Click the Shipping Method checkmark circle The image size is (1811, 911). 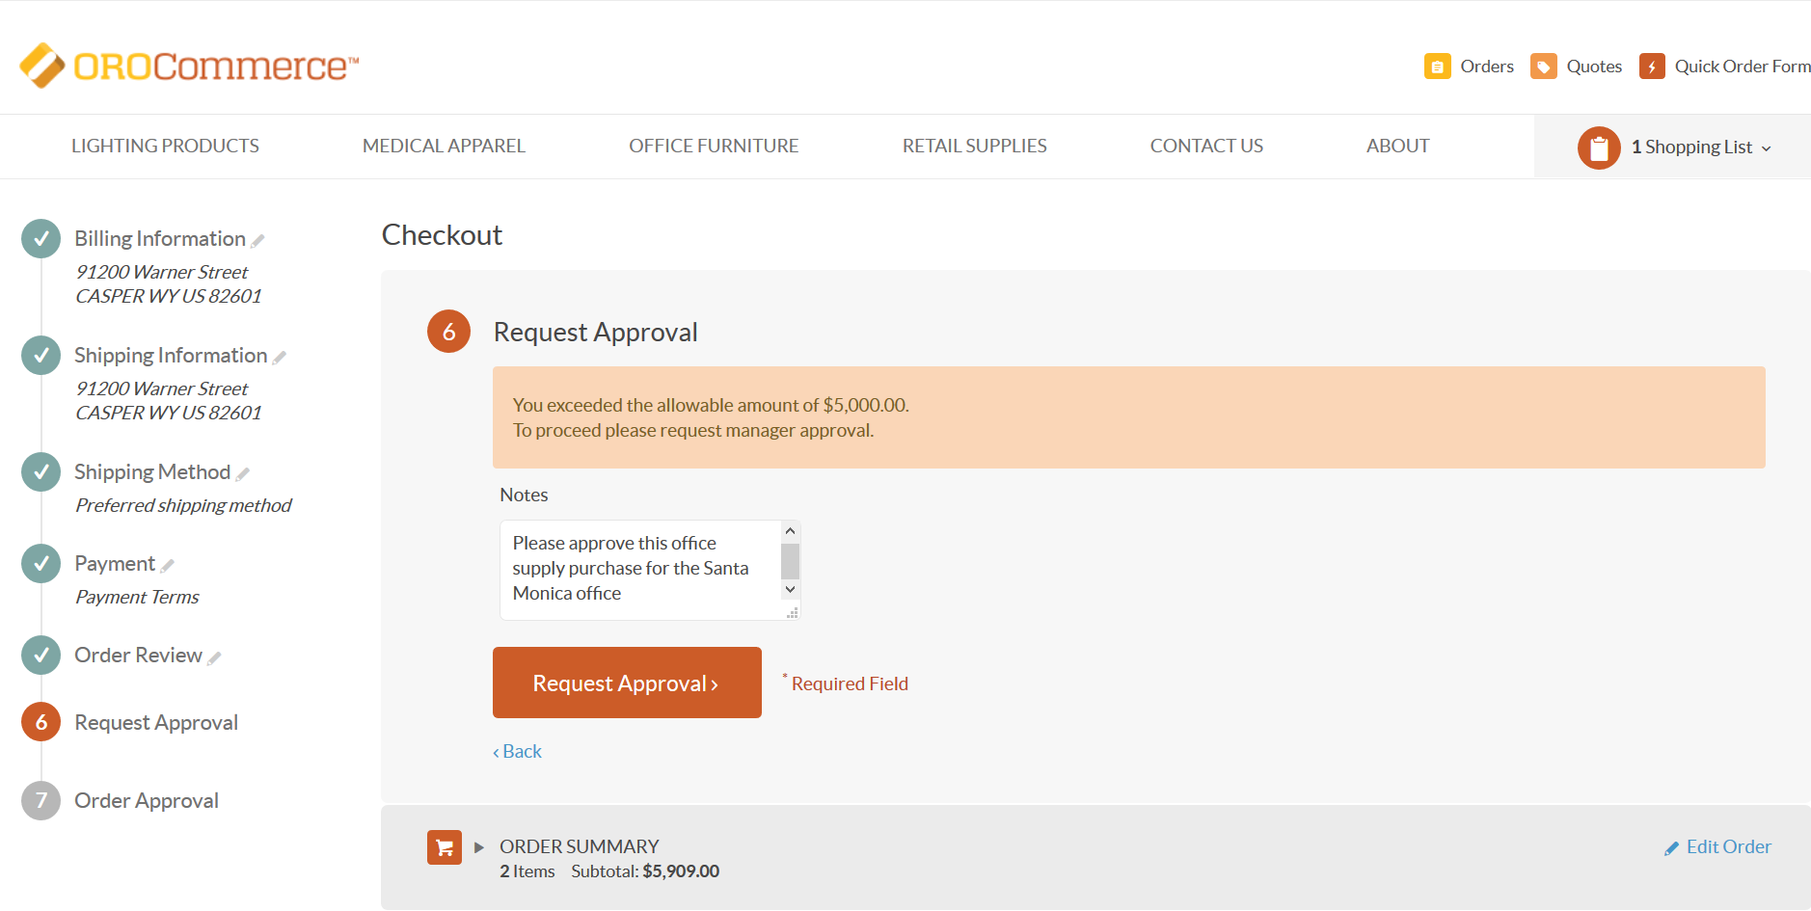(41, 471)
